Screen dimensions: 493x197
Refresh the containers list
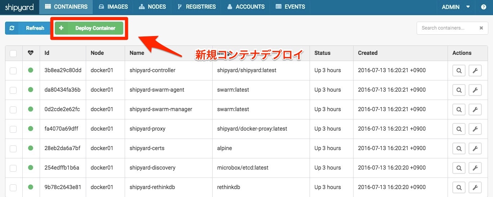coord(27,28)
